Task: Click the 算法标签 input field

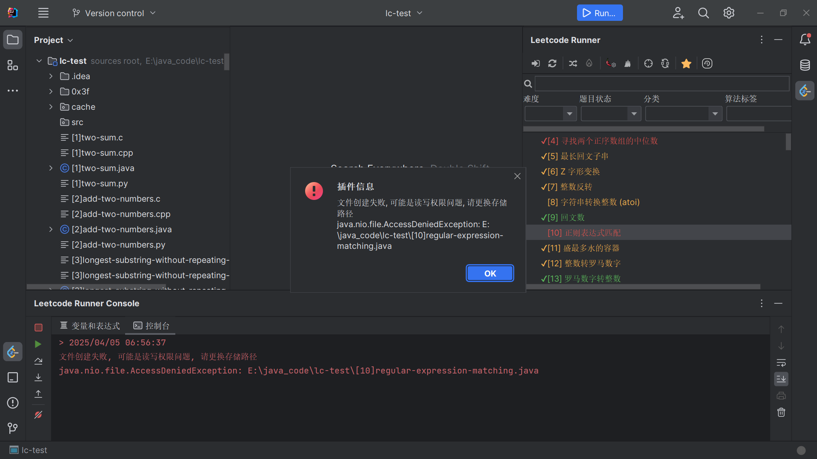Action: coord(759,114)
